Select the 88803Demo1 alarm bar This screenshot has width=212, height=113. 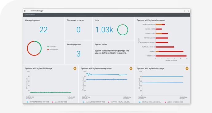pos(171,56)
